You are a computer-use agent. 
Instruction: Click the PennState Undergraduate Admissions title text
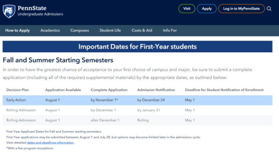click(x=40, y=11)
